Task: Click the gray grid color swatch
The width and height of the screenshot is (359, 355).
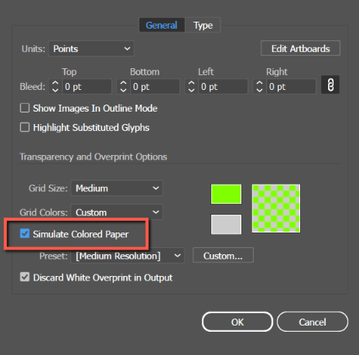Action: [x=226, y=224]
